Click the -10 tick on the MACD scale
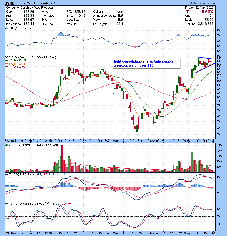The width and height of the screenshot is (227, 236). [218, 197]
